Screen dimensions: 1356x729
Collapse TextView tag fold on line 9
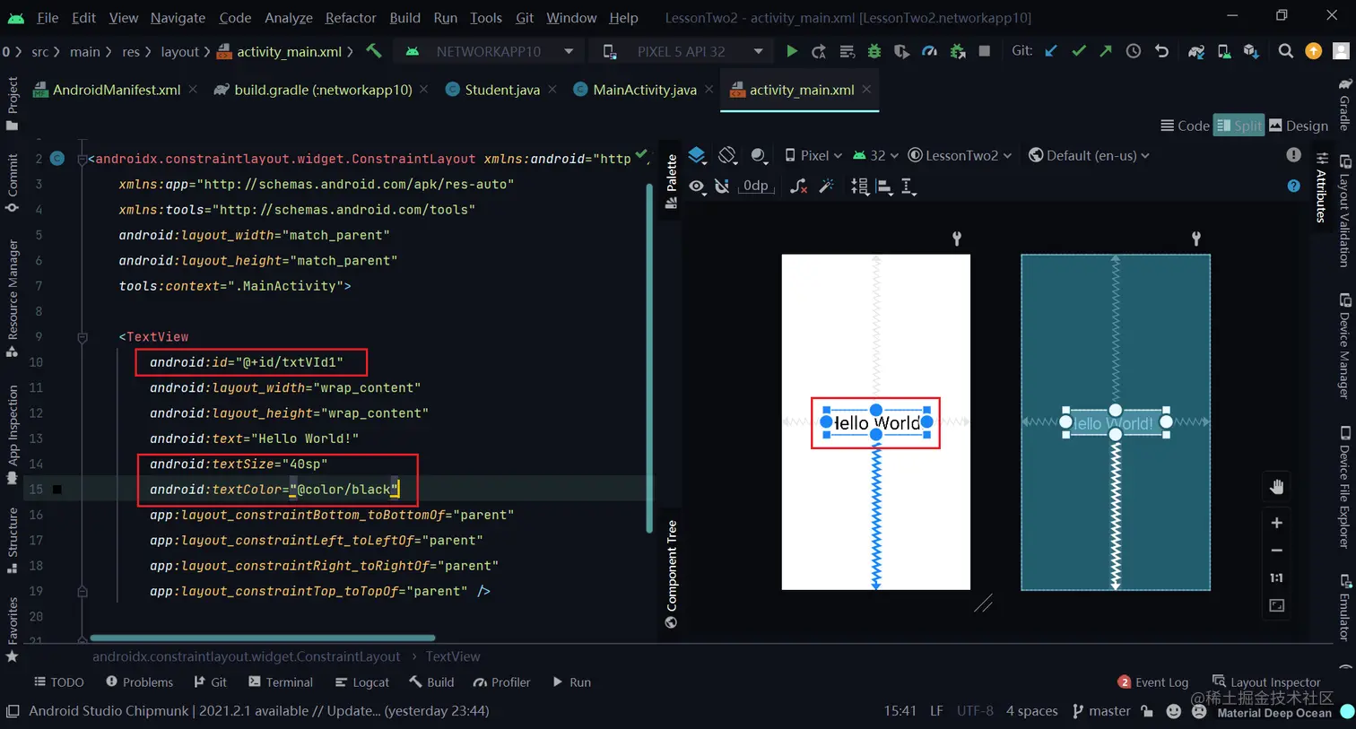(82, 337)
